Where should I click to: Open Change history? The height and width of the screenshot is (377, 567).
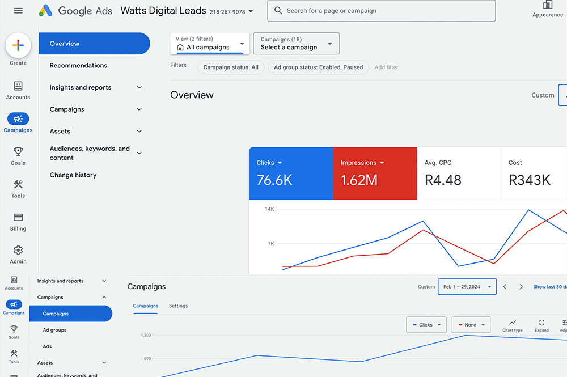pyautogui.click(x=73, y=175)
